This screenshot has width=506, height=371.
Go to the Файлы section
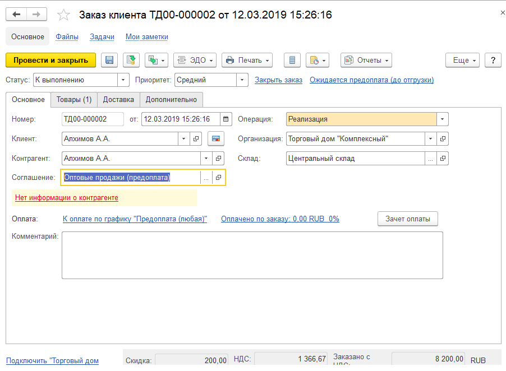[67, 36]
